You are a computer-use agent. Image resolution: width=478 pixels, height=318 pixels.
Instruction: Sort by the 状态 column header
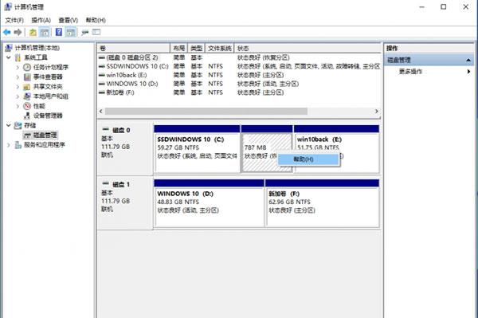(308, 48)
